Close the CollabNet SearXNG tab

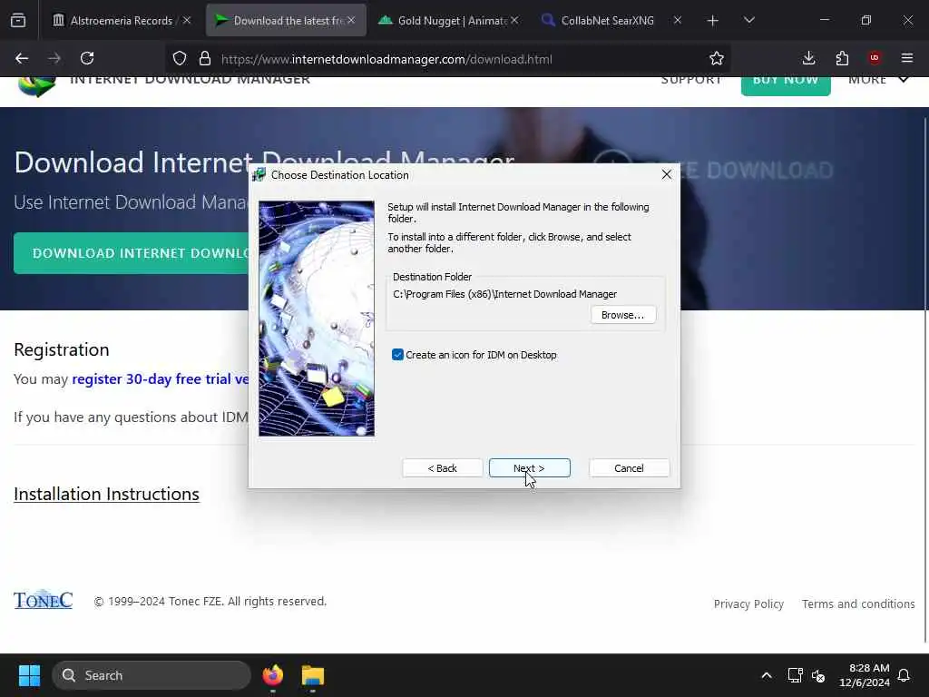[677, 20]
